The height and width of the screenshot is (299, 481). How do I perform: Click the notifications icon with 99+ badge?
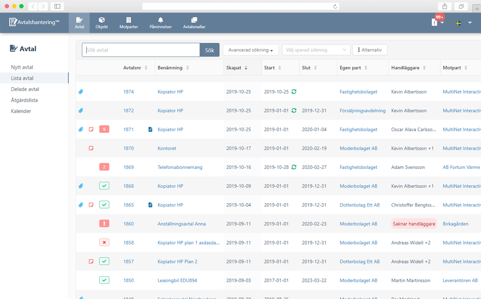(435, 22)
